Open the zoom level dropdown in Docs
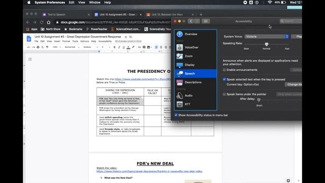325x183 pixels. coord(56,47)
